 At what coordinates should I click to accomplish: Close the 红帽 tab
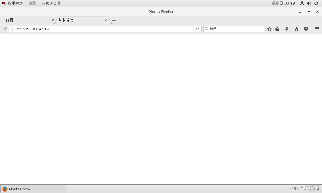click(x=53, y=20)
